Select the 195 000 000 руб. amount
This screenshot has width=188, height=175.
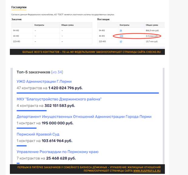point(58,123)
